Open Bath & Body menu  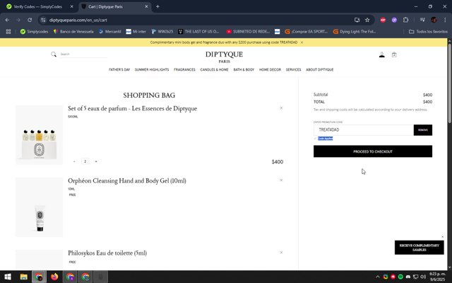[244, 69]
